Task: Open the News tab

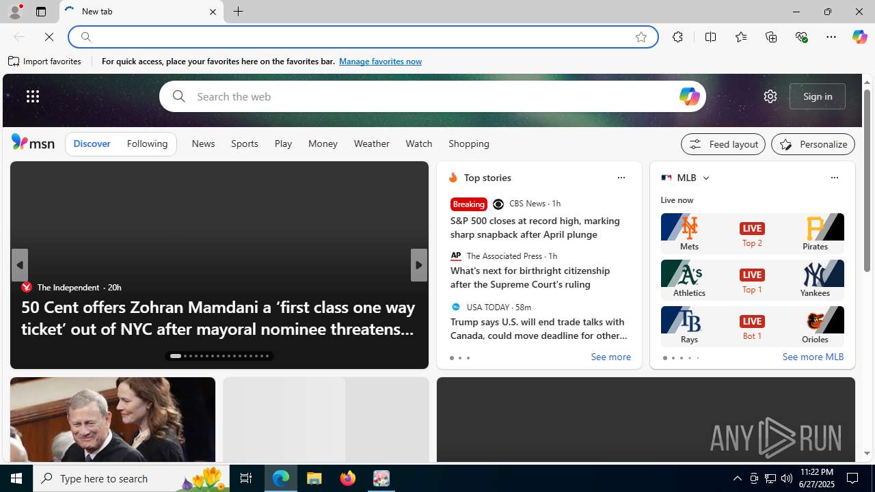Action: pyautogui.click(x=203, y=144)
